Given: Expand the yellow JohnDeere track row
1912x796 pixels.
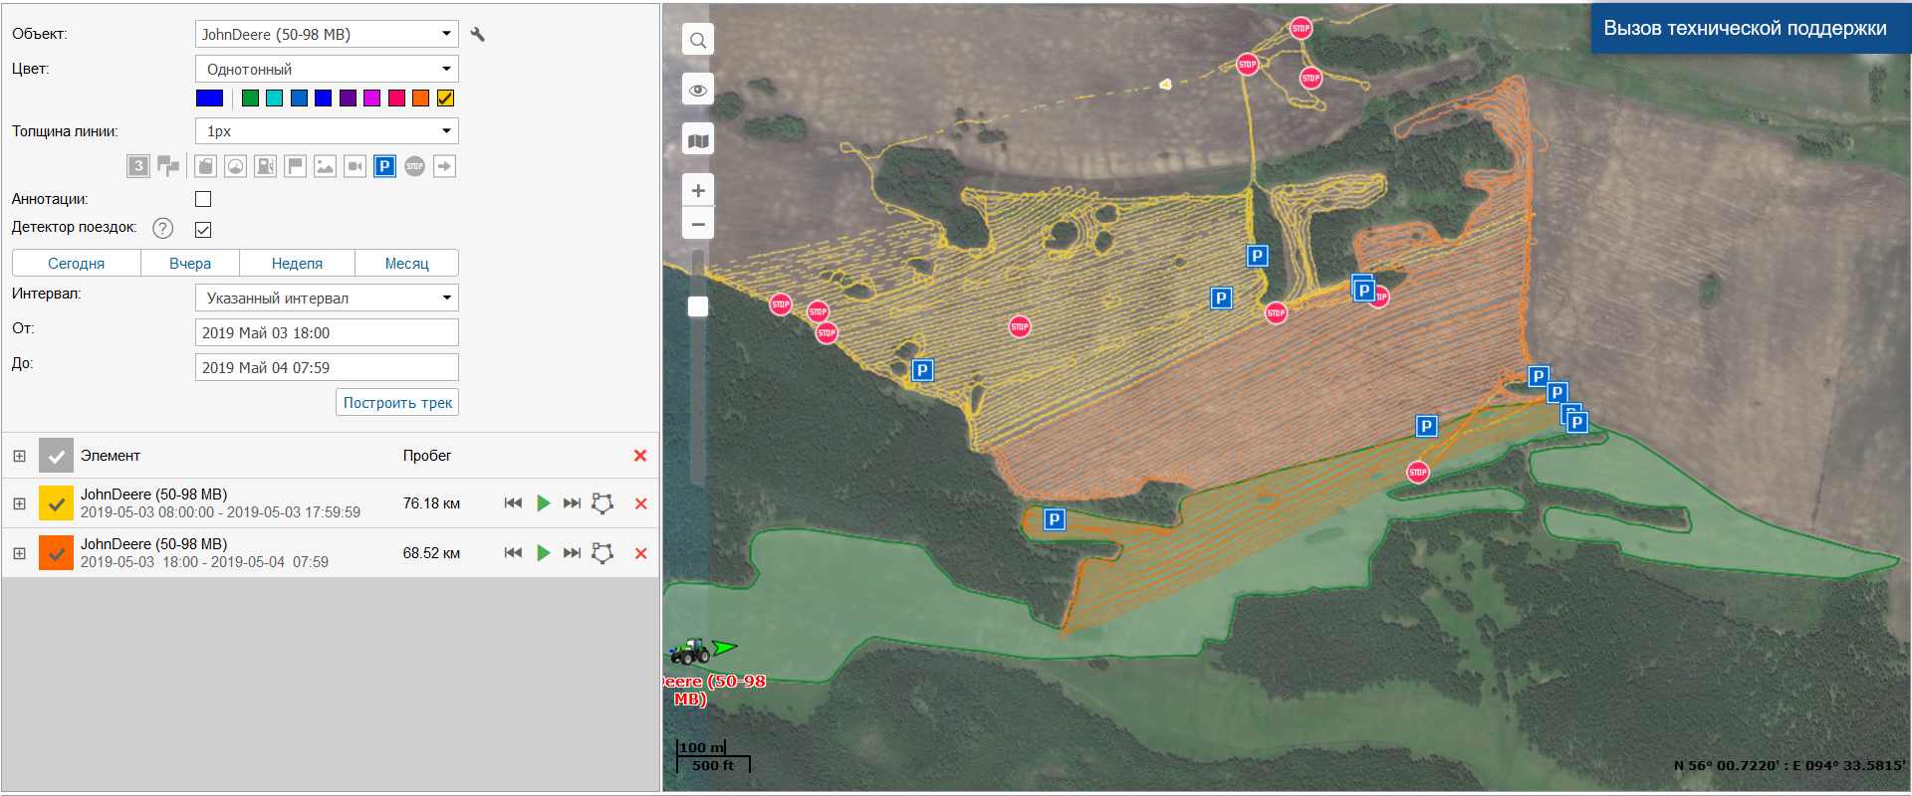Looking at the screenshot, I should (19, 503).
